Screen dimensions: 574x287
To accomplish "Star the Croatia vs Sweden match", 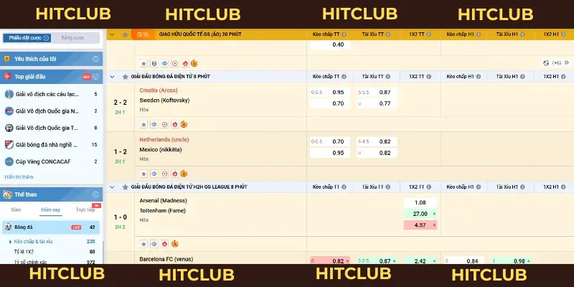I will coord(144,124).
